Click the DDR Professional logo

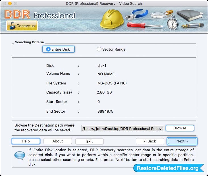(x=40, y=15)
